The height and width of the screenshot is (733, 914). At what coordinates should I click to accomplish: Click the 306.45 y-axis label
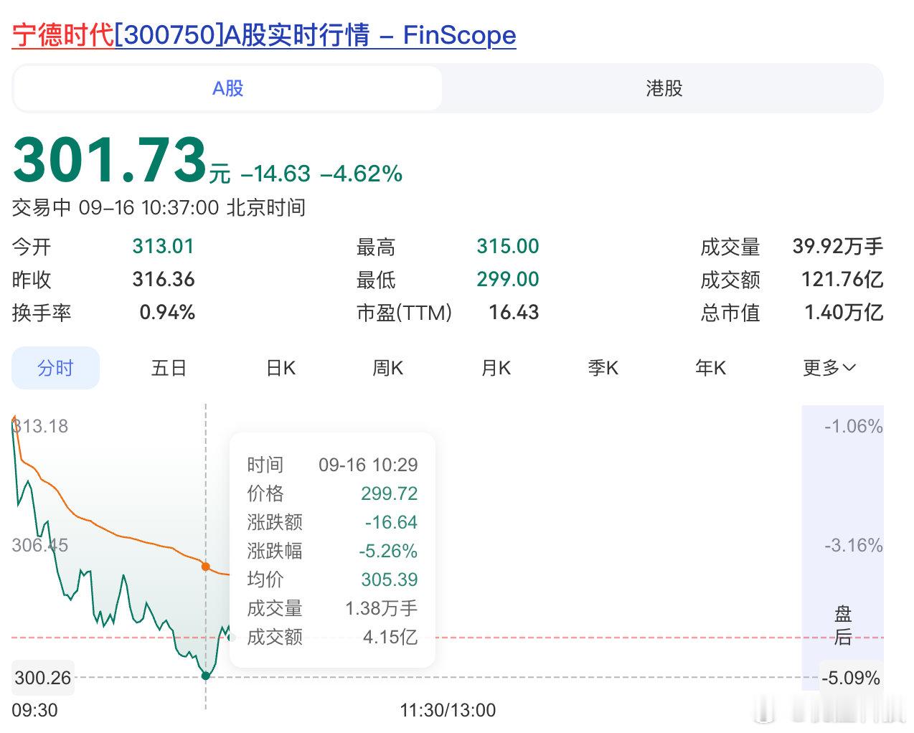[40, 545]
